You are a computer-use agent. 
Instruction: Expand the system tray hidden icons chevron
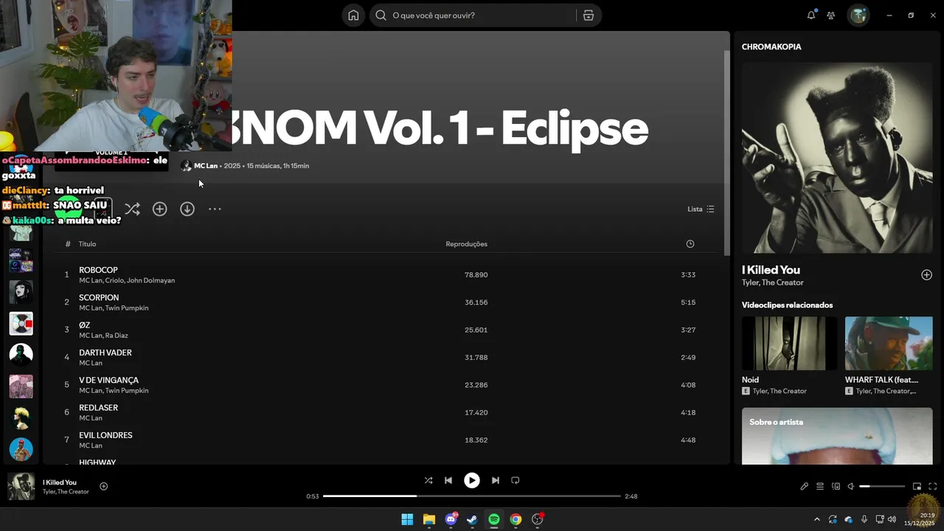pyautogui.click(x=816, y=519)
